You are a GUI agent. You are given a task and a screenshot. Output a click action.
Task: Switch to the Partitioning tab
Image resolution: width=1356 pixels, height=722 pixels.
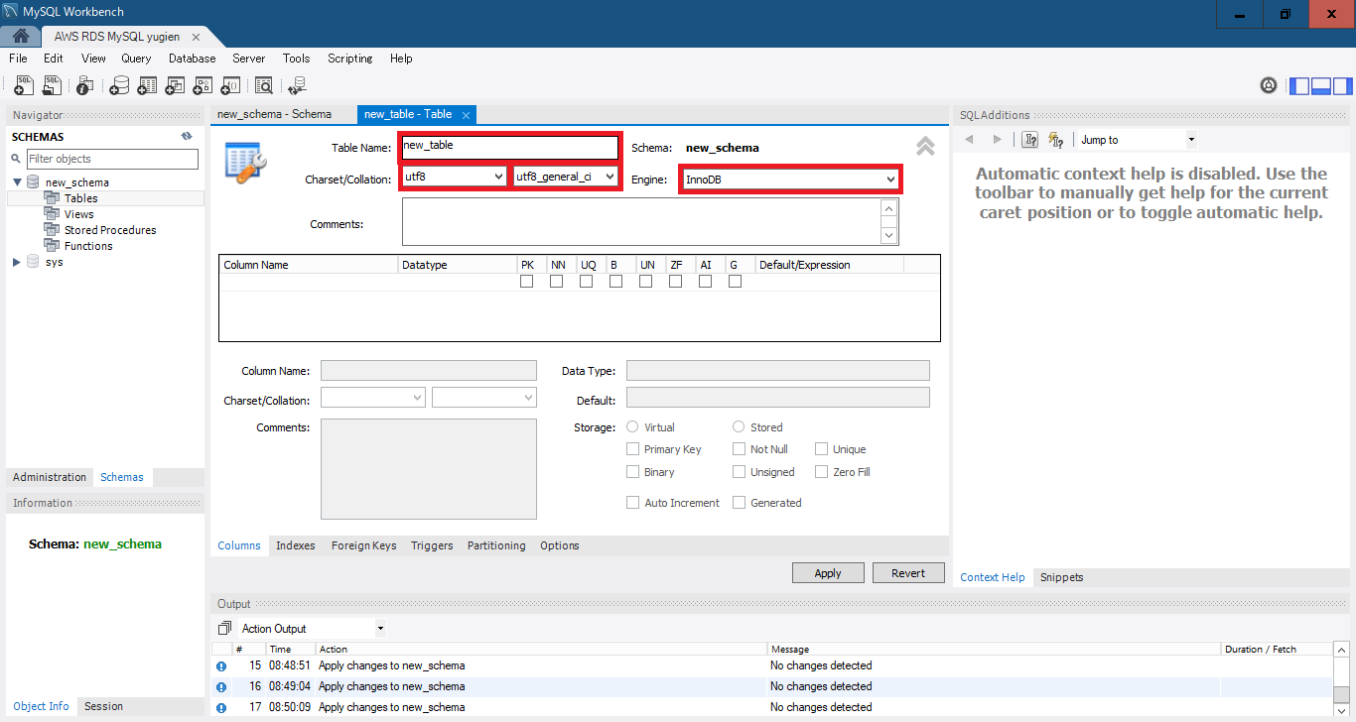click(496, 545)
